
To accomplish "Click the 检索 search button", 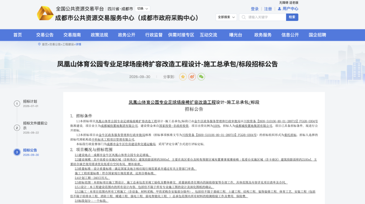I will [292, 17].
